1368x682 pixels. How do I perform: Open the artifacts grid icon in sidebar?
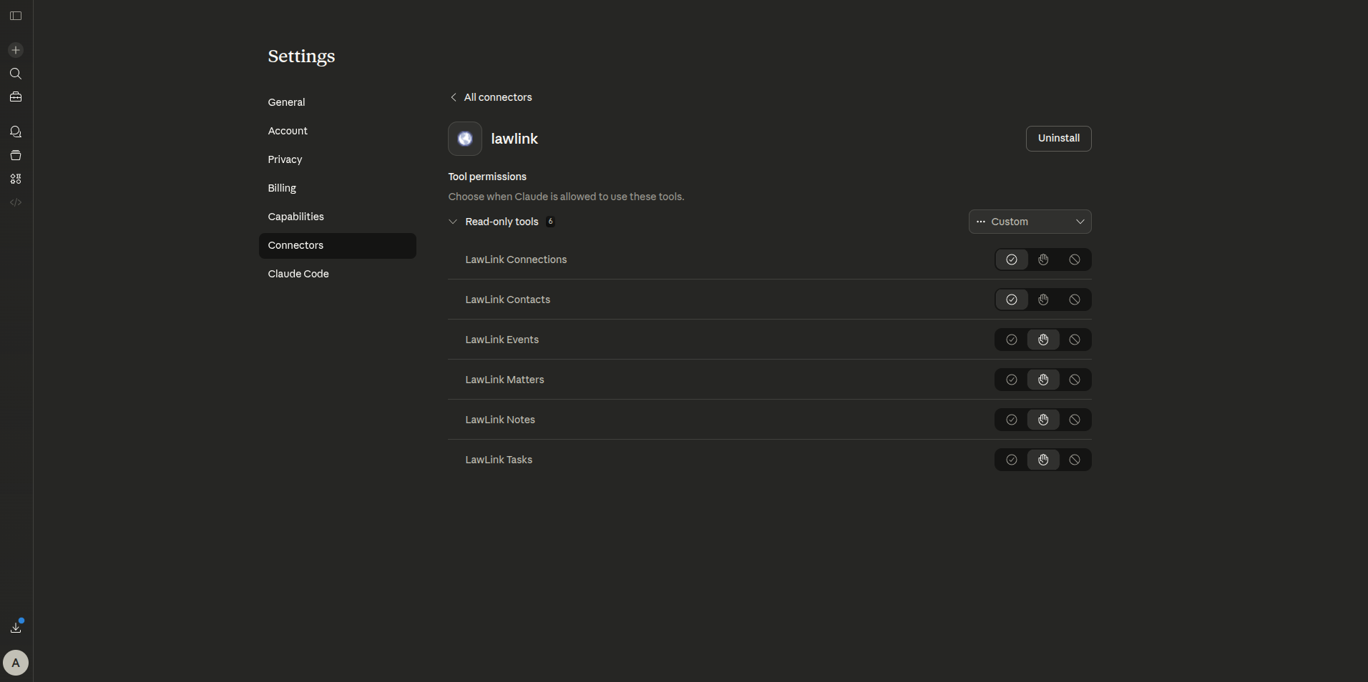[x=16, y=179]
